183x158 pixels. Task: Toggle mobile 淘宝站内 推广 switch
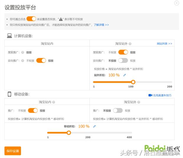tap(33, 110)
